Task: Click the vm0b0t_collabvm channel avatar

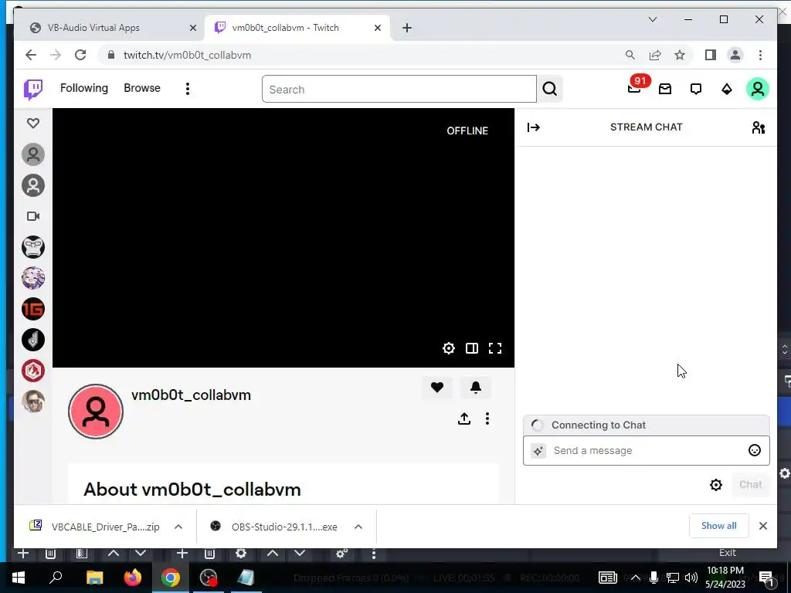Action: tap(96, 412)
